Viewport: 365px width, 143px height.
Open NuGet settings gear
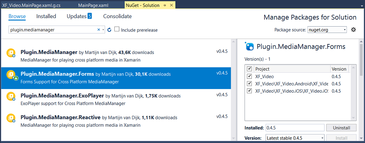(x=353, y=29)
